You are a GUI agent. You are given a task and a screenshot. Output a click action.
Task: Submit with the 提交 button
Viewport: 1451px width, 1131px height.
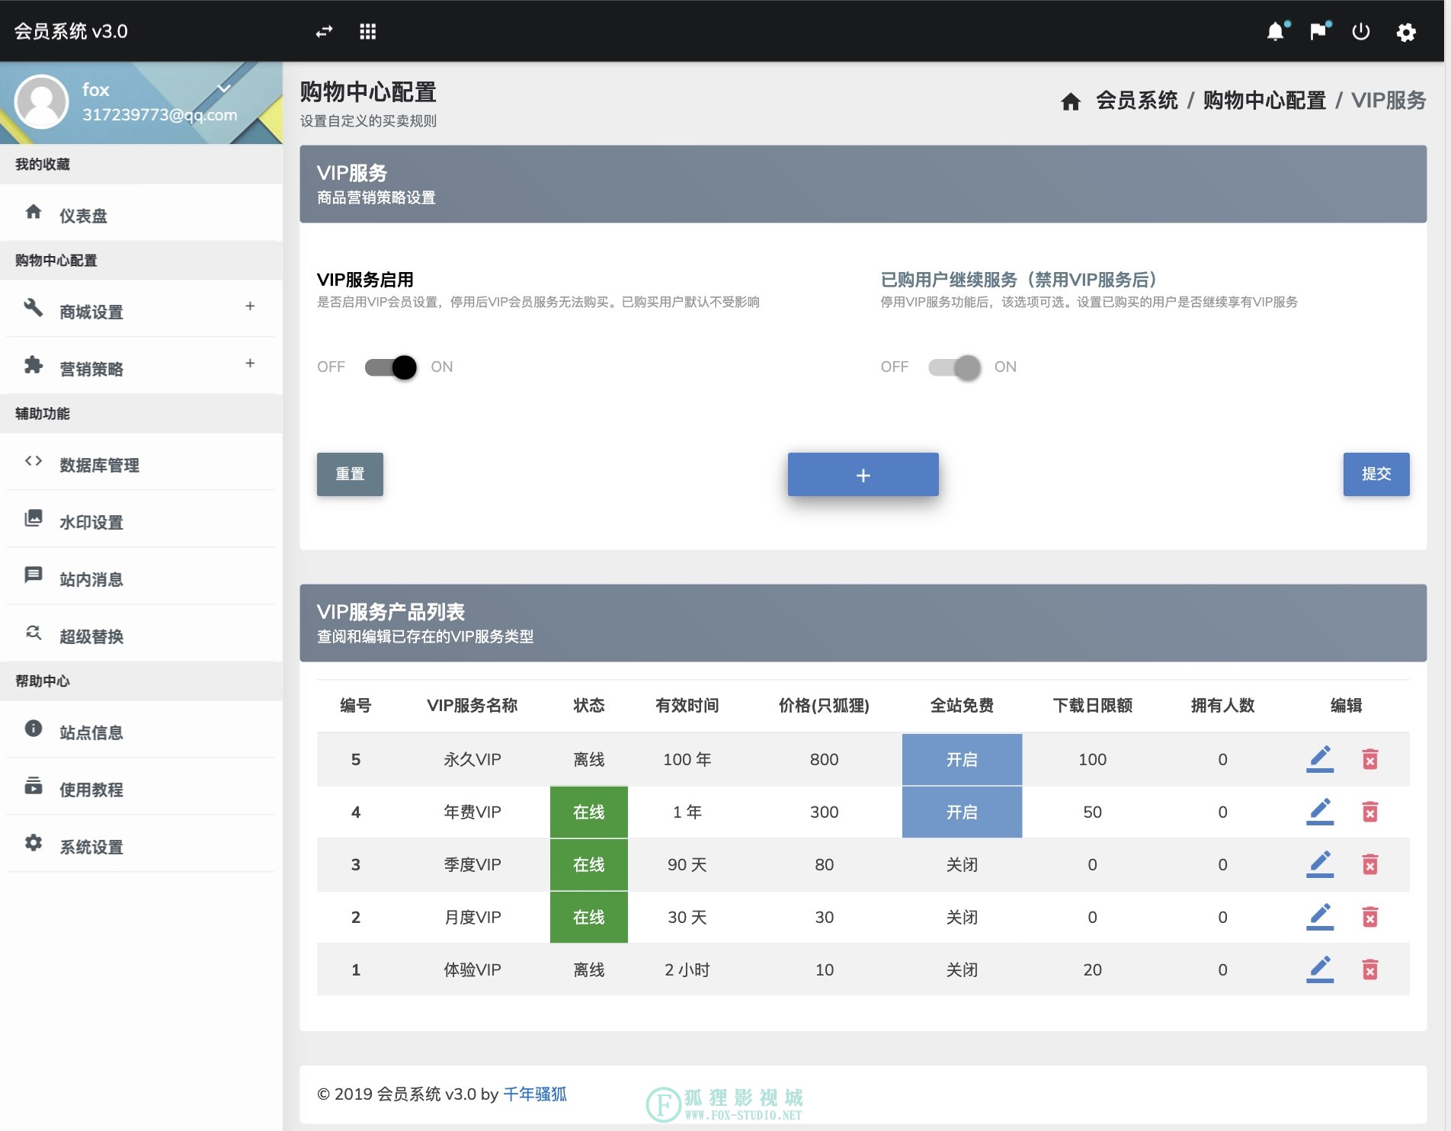point(1376,474)
